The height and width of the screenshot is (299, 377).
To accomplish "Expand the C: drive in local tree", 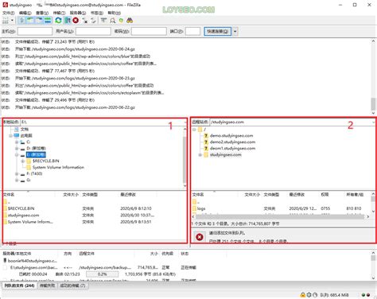I will 17,142.
